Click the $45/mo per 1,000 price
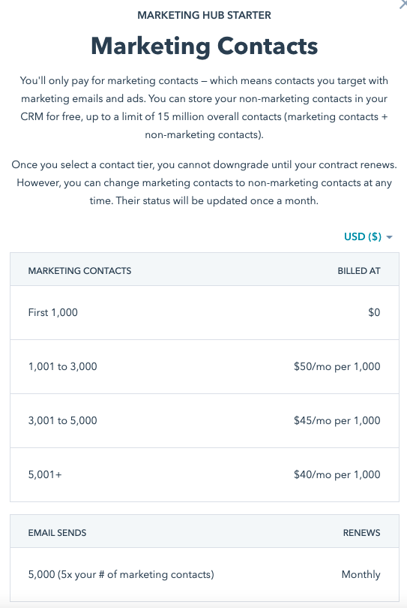 [337, 420]
